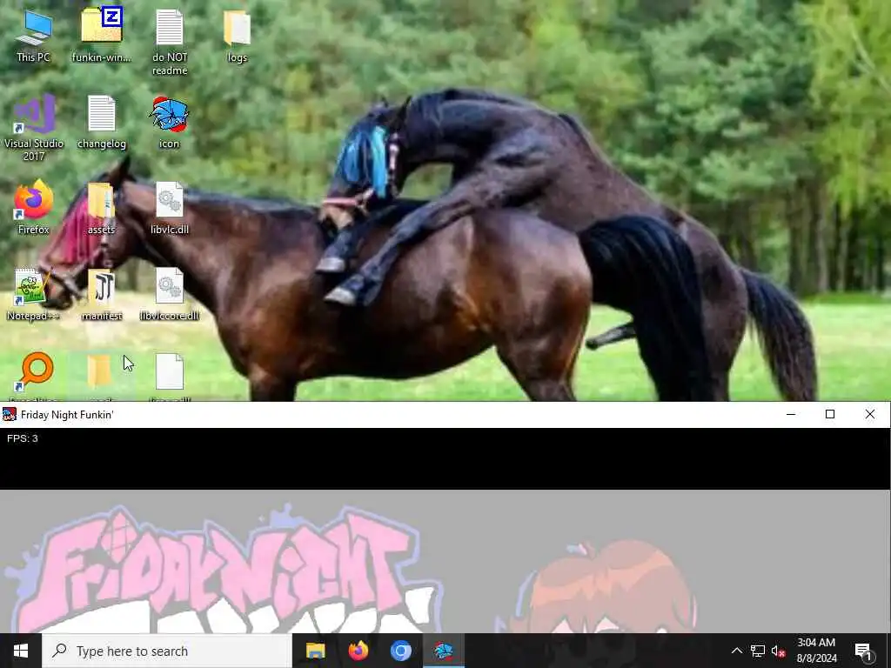Screen dimensions: 891x668
Task: Select Friday Night Funkin' taskbar button
Action: pos(443,651)
